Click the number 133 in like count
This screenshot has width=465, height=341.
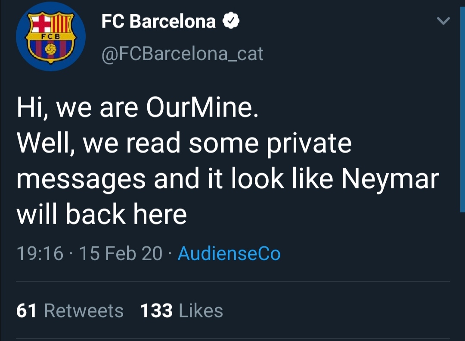[x=157, y=310]
